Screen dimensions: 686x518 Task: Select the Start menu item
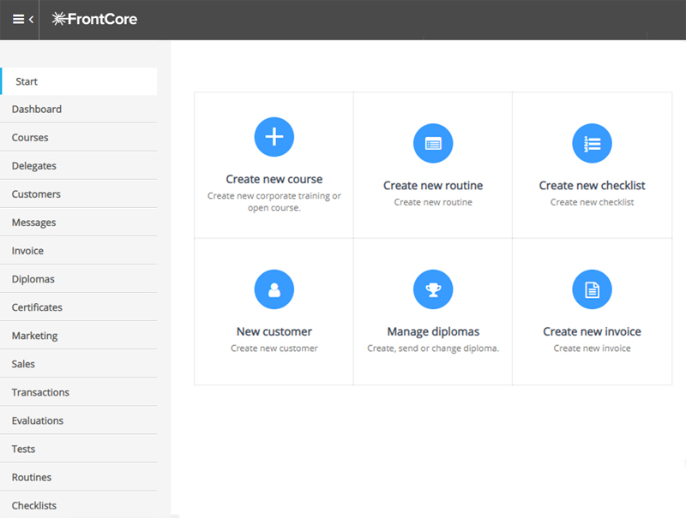[x=27, y=82]
